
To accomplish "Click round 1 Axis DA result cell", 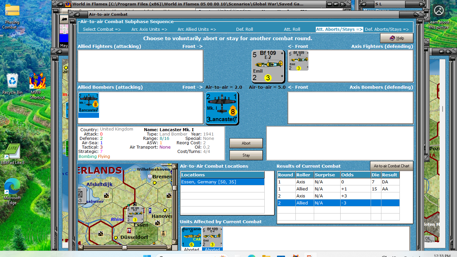I will [390, 182].
